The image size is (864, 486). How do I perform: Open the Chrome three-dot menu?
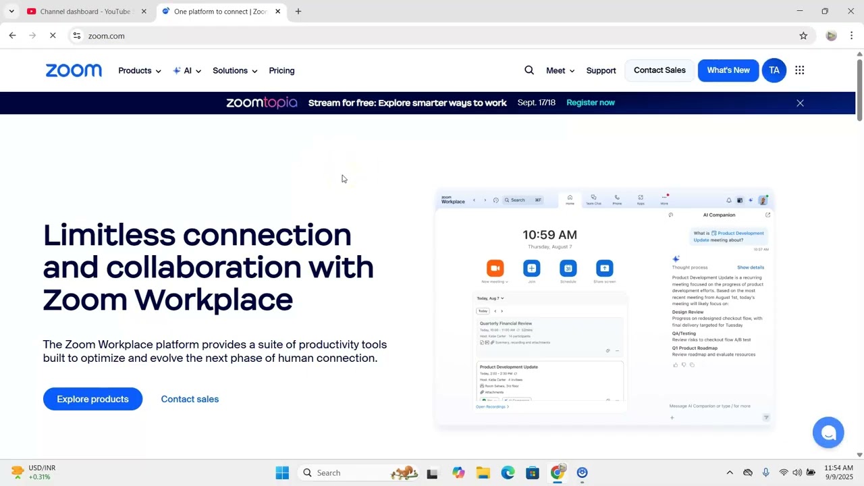coord(851,36)
